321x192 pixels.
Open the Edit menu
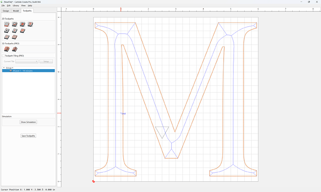(x=8, y=6)
